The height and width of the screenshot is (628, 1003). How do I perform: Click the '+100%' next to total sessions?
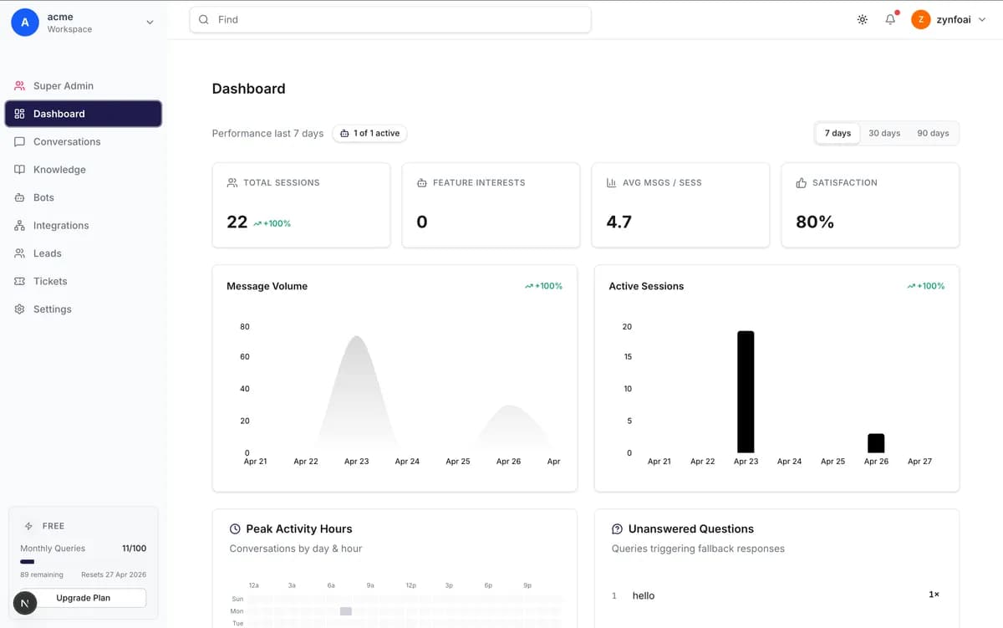277,223
